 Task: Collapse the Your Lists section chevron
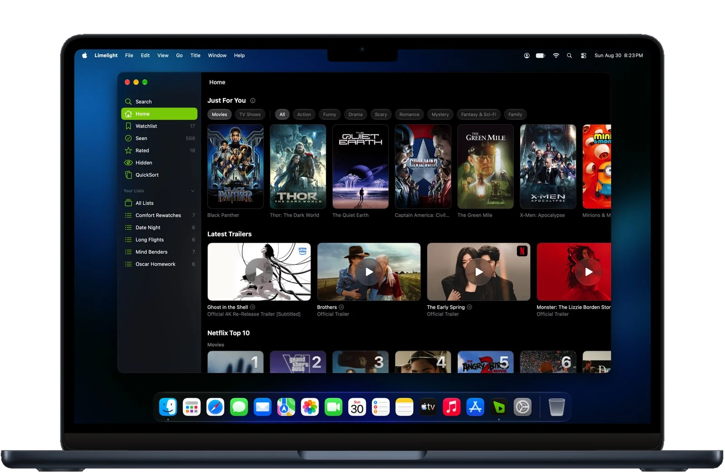pyautogui.click(x=193, y=191)
